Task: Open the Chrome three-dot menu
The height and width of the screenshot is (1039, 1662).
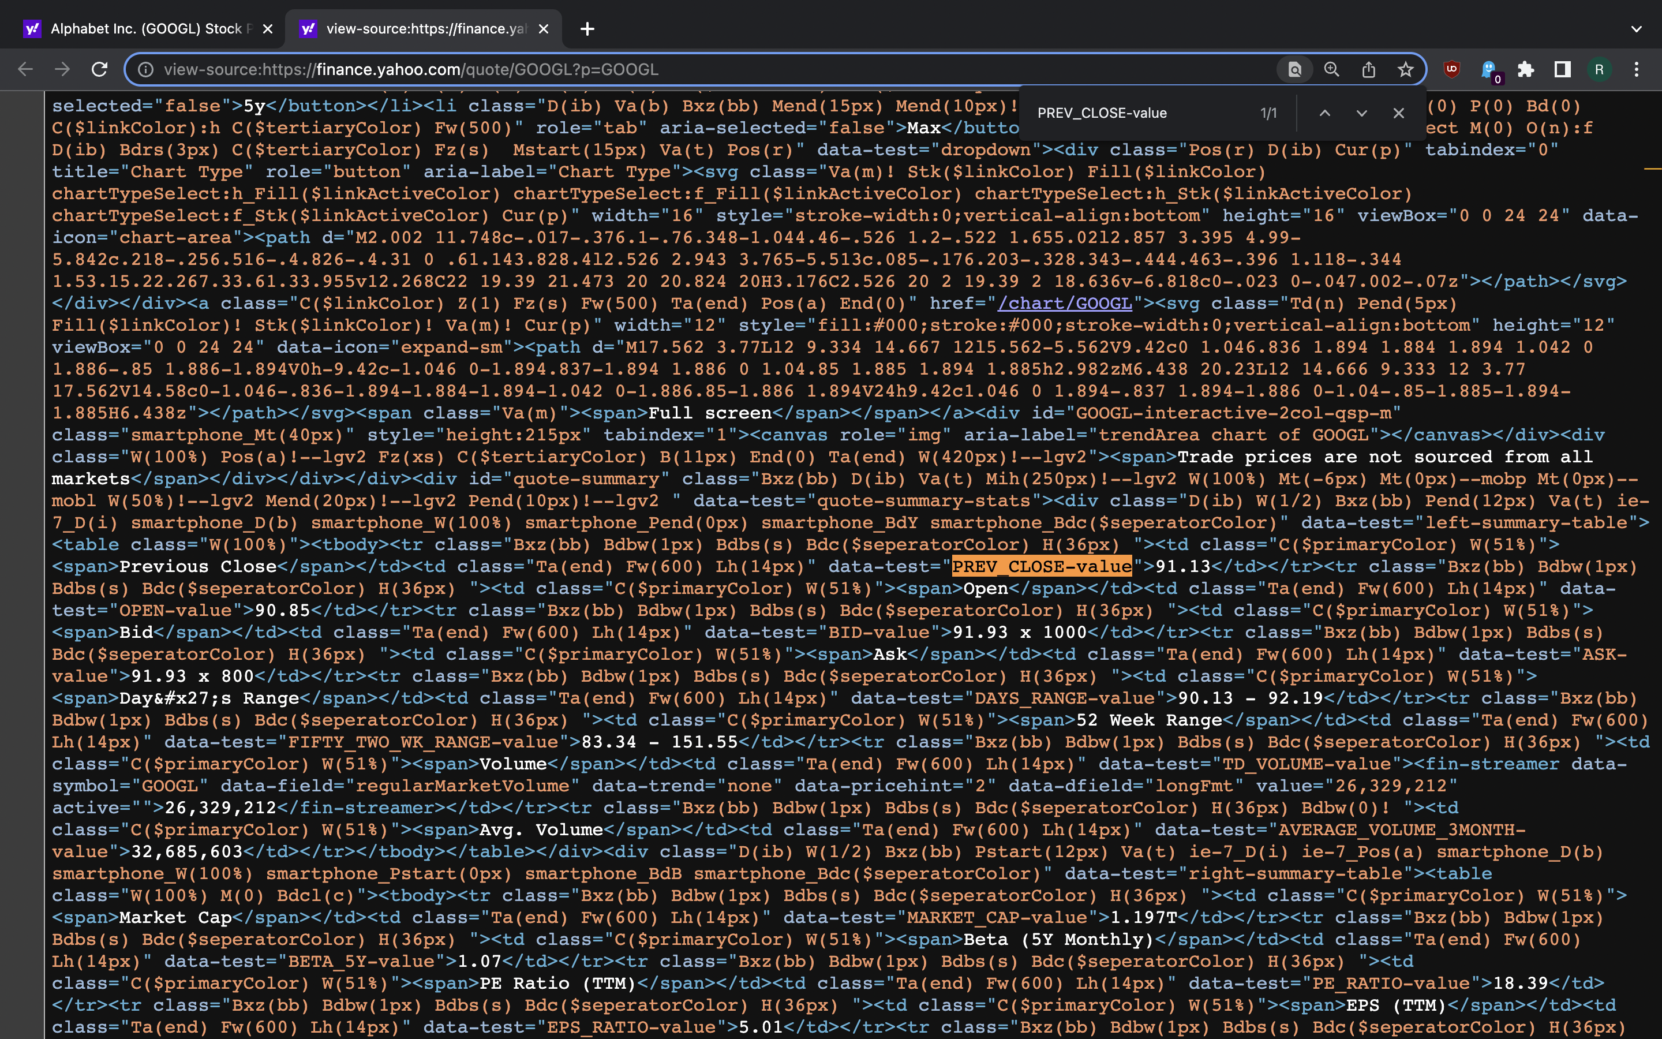Action: 1637,69
